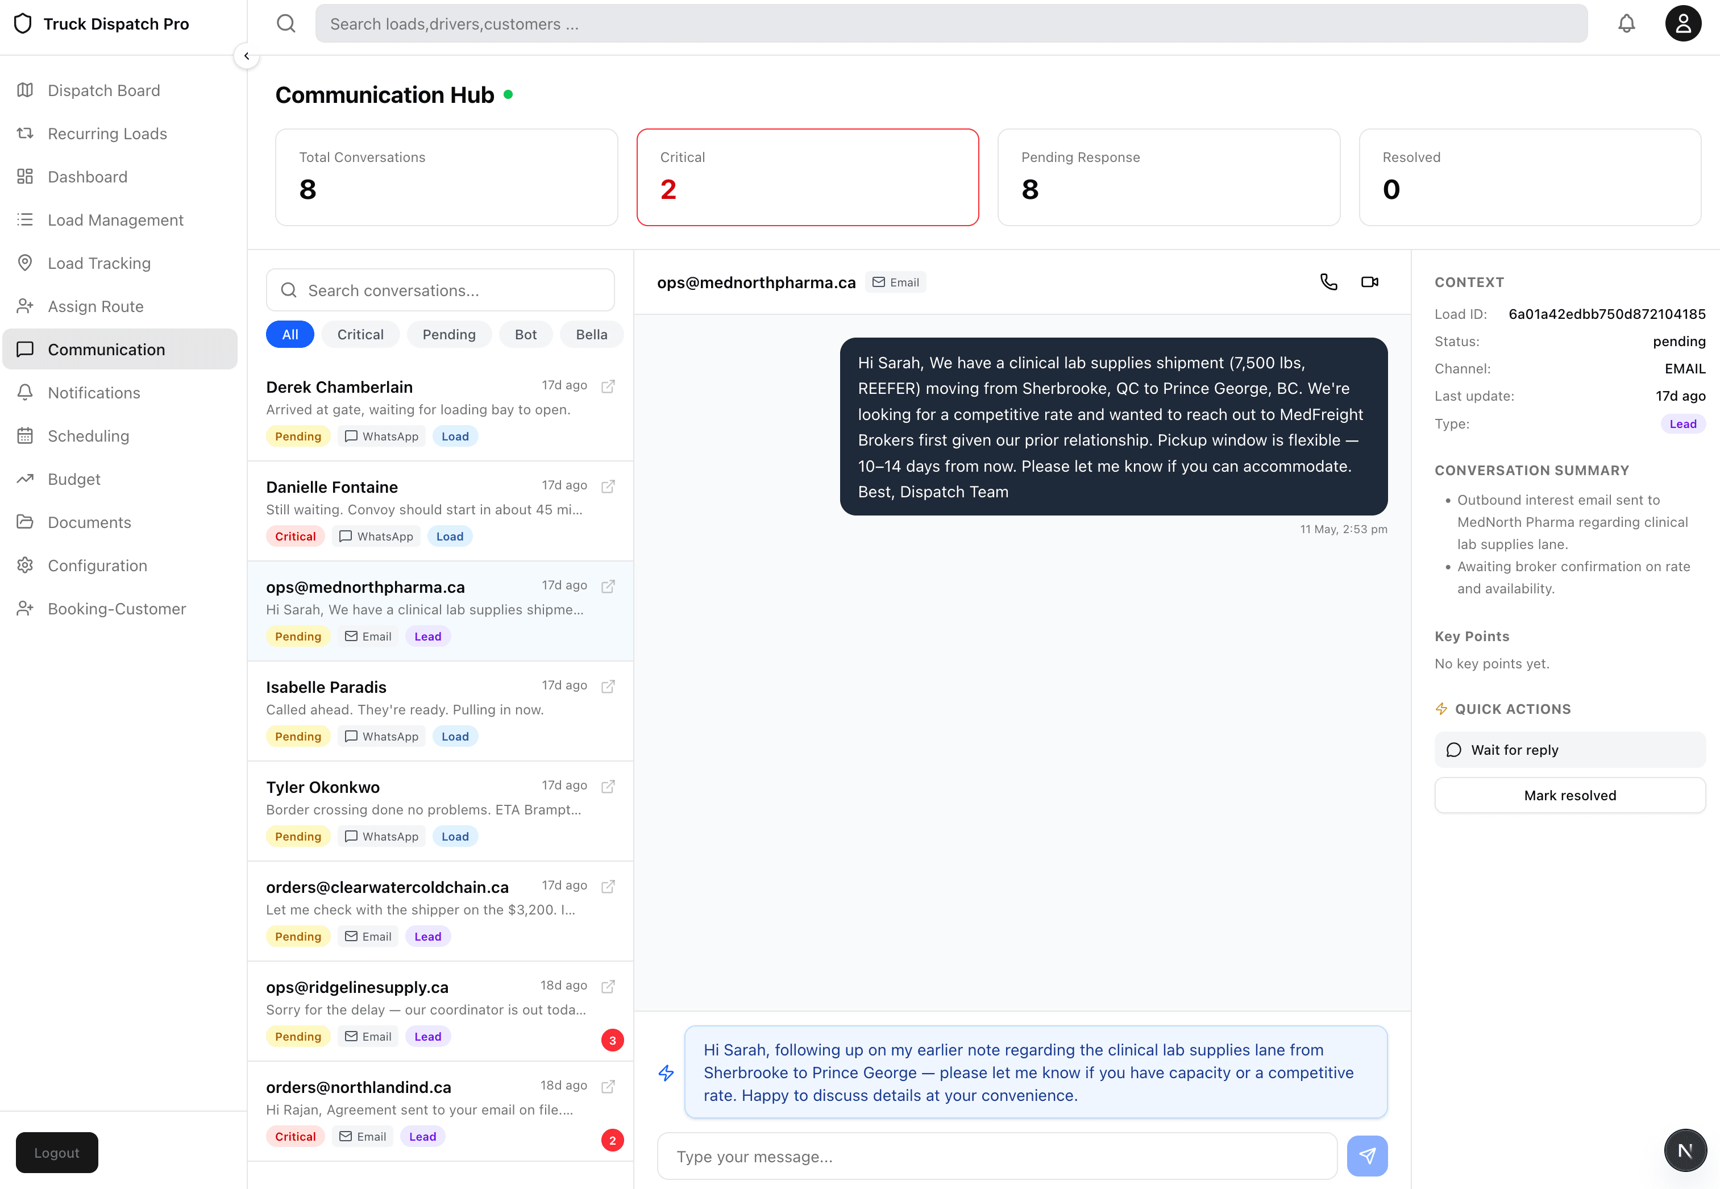Click the round N badge in the corner

coord(1685,1150)
